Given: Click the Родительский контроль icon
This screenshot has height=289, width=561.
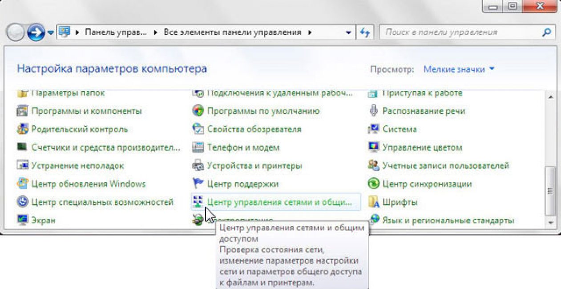Looking at the screenshot, I should (22, 129).
